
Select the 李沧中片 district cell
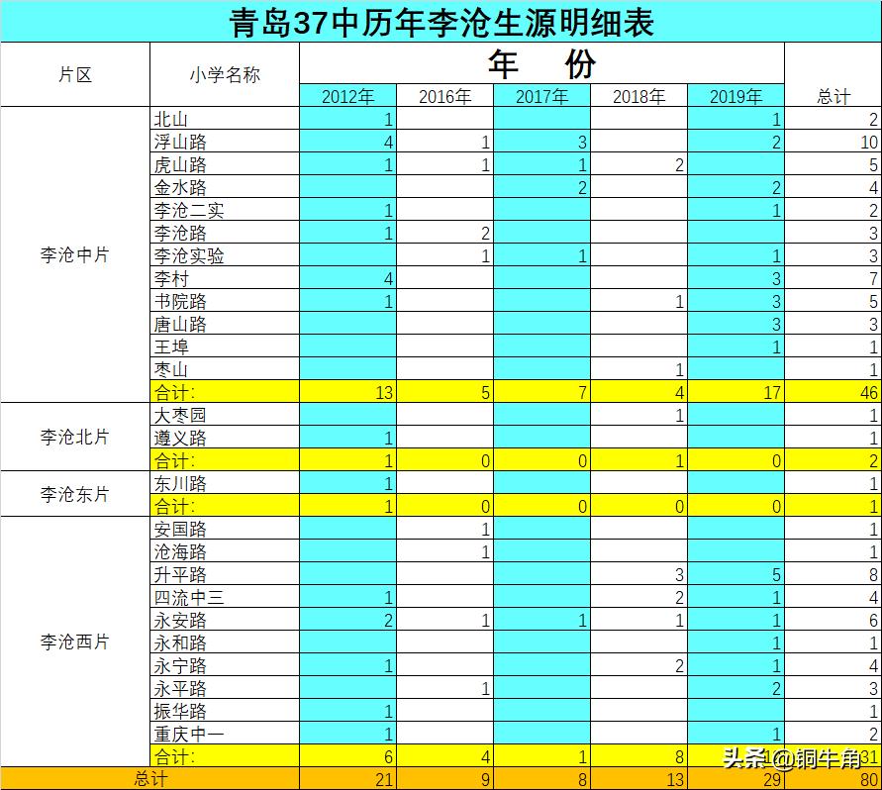[x=72, y=254]
